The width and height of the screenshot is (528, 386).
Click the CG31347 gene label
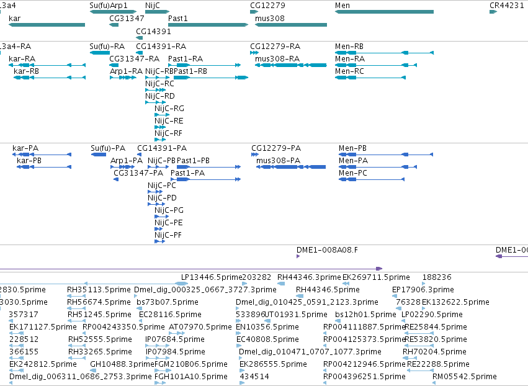[x=127, y=18]
